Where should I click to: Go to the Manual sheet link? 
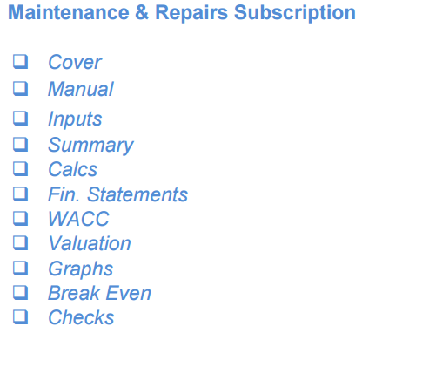pos(81,89)
